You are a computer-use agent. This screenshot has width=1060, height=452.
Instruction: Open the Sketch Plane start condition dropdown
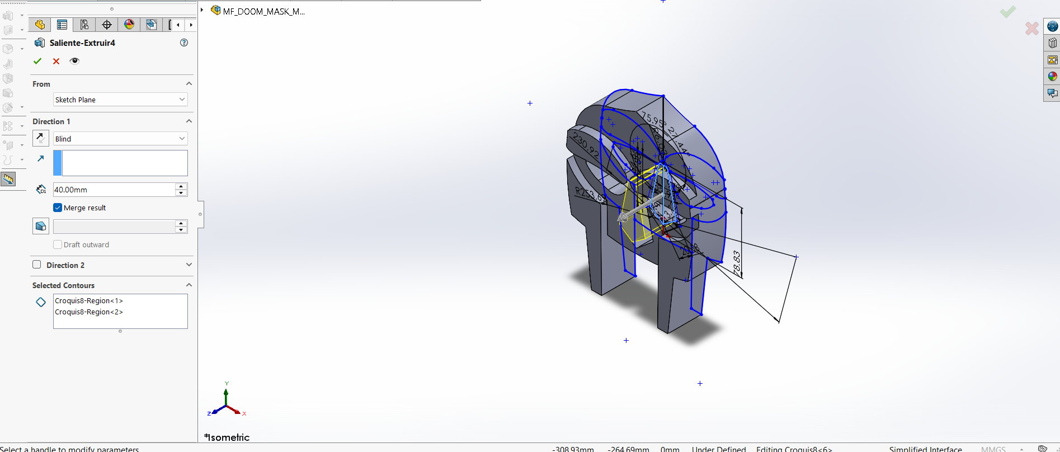tap(120, 100)
